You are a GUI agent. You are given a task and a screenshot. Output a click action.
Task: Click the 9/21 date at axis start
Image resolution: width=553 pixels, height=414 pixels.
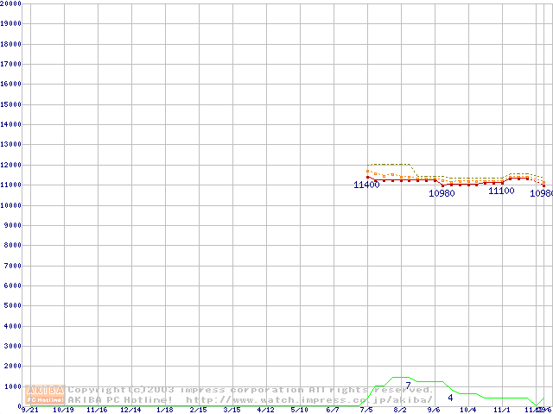[x=29, y=411]
